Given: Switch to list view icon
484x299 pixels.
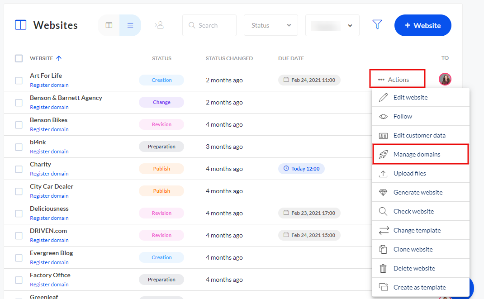Looking at the screenshot, I should point(130,25).
